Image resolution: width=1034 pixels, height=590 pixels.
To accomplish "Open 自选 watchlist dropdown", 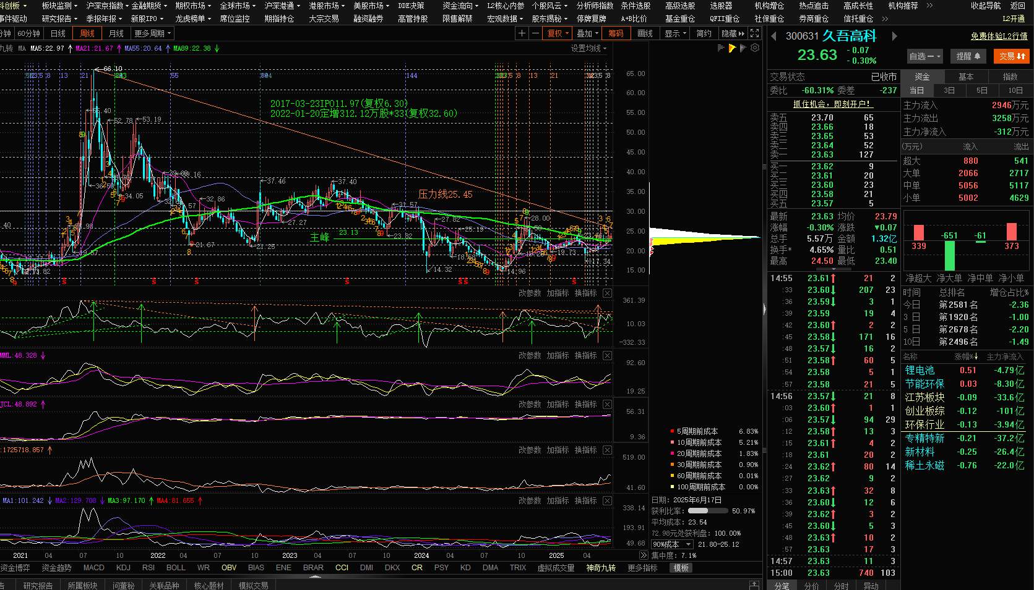I will coord(924,56).
